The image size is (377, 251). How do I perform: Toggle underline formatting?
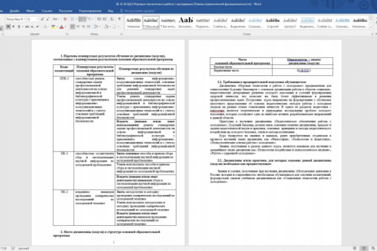click(x=19, y=27)
